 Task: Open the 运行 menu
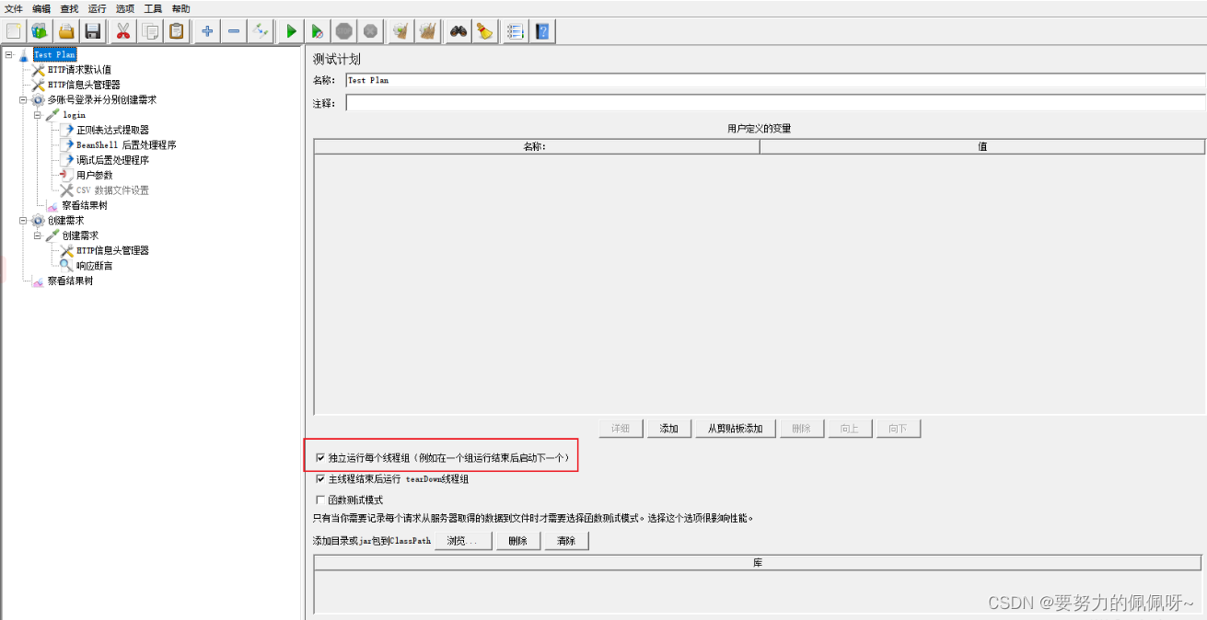click(98, 8)
